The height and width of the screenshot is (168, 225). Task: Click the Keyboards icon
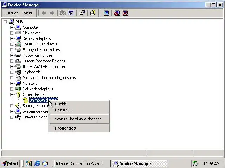pos(18,72)
